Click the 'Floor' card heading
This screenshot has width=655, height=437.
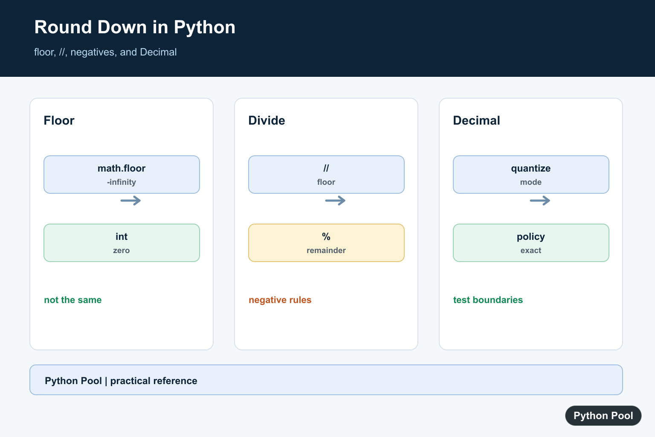[x=59, y=120]
